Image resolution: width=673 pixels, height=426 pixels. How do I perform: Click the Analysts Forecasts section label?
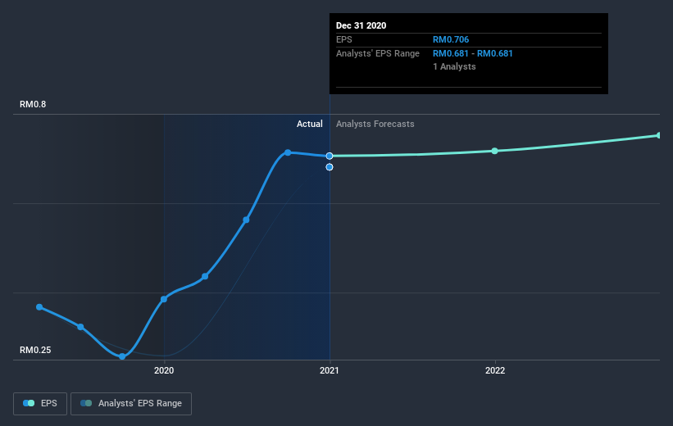375,124
